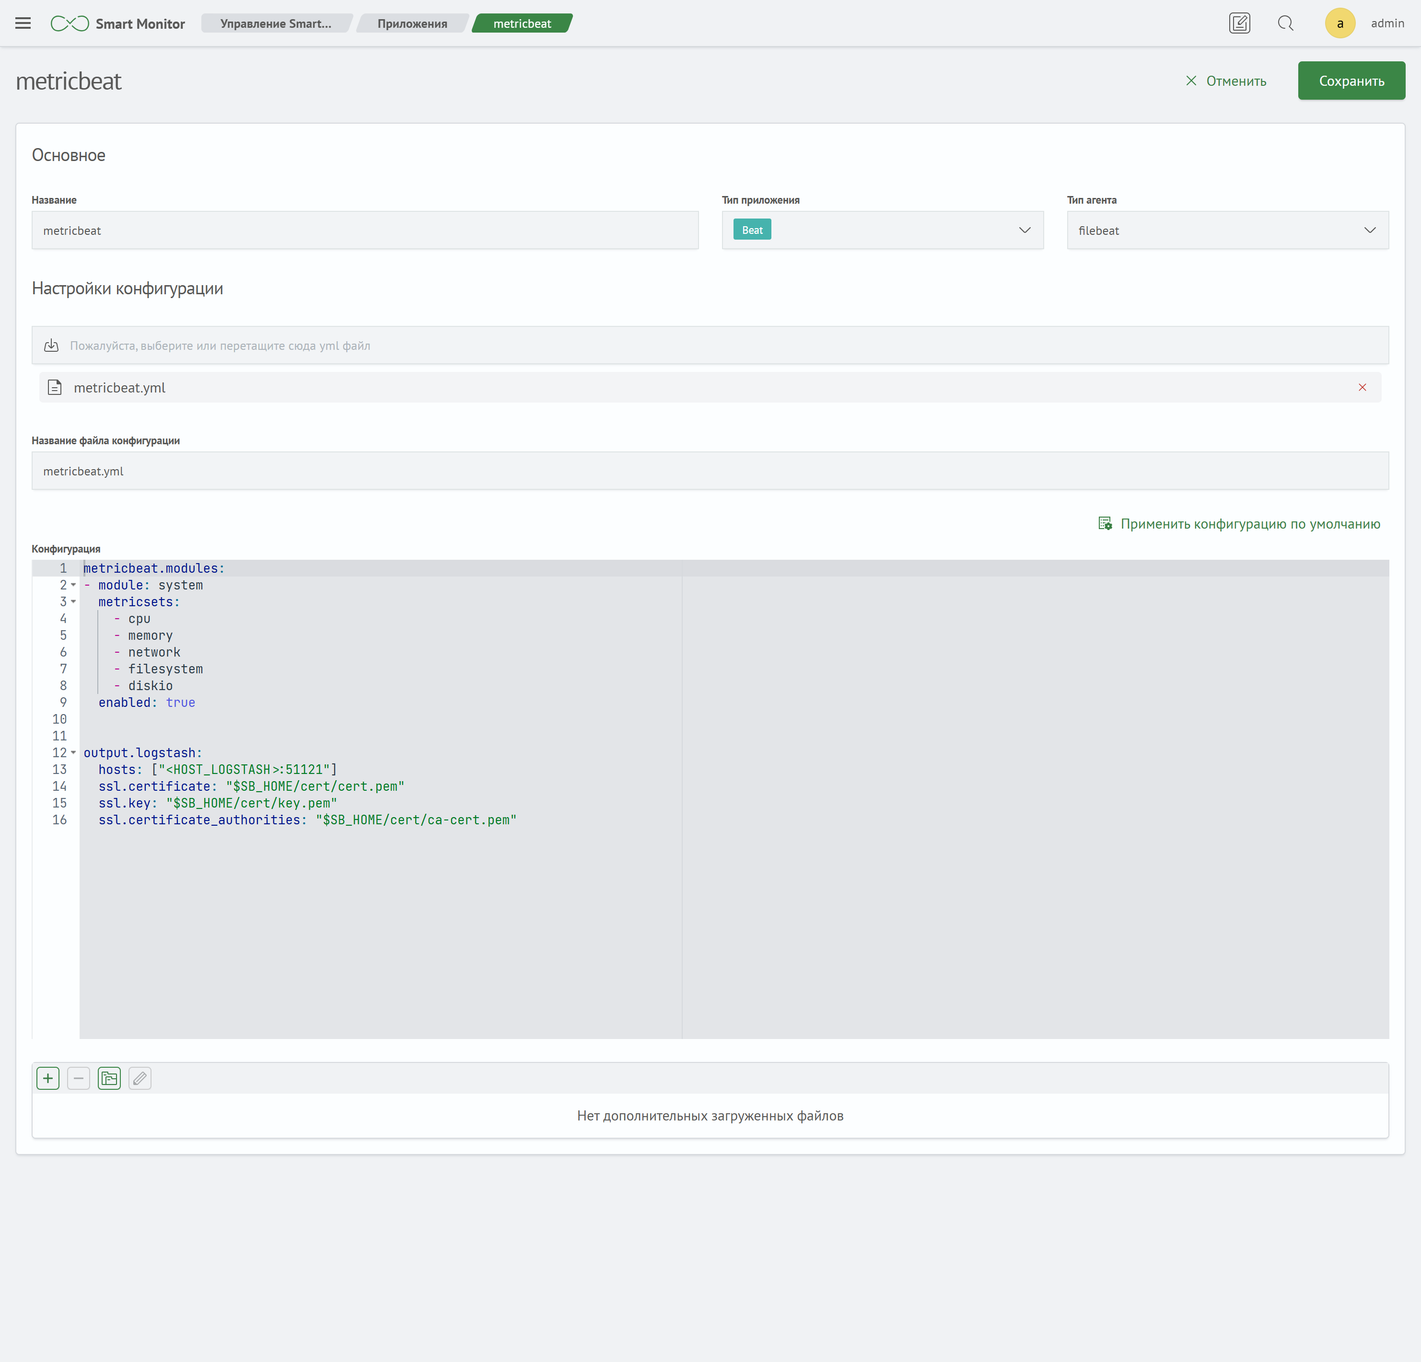Click the "- network" line in editor
Viewport: 1421px width, 1362px height.
(146, 652)
